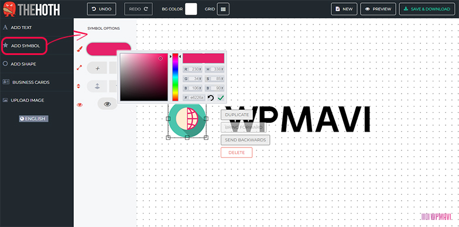Image resolution: width=459 pixels, height=227 pixels.
Task: Click the red layer order arrows icon
Action: (x=78, y=87)
